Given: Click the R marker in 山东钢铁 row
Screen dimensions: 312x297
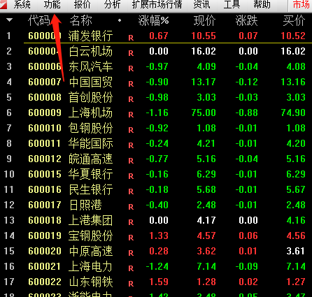Looking at the screenshot, I should coord(131,284).
